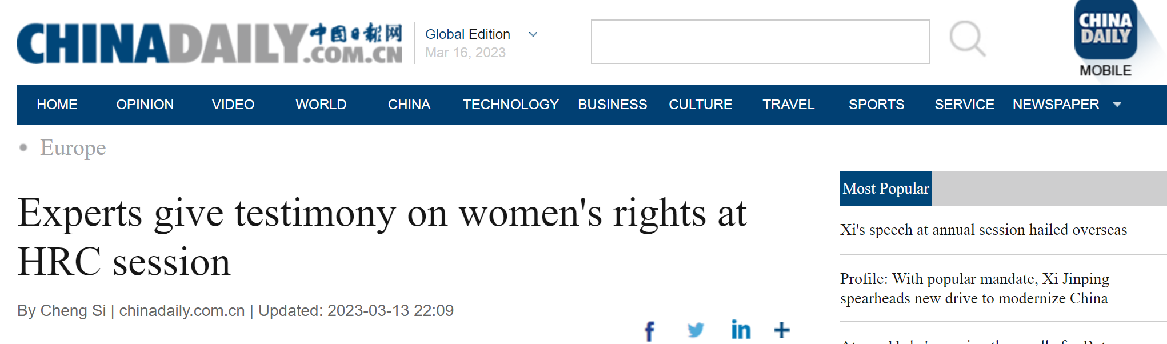Open Profile Xi Jinping modernize China article
The image size is (1167, 344).
pos(974,289)
